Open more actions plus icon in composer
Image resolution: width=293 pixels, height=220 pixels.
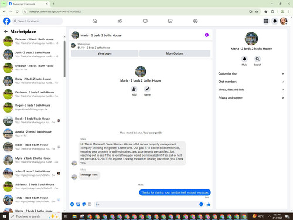[72, 204]
